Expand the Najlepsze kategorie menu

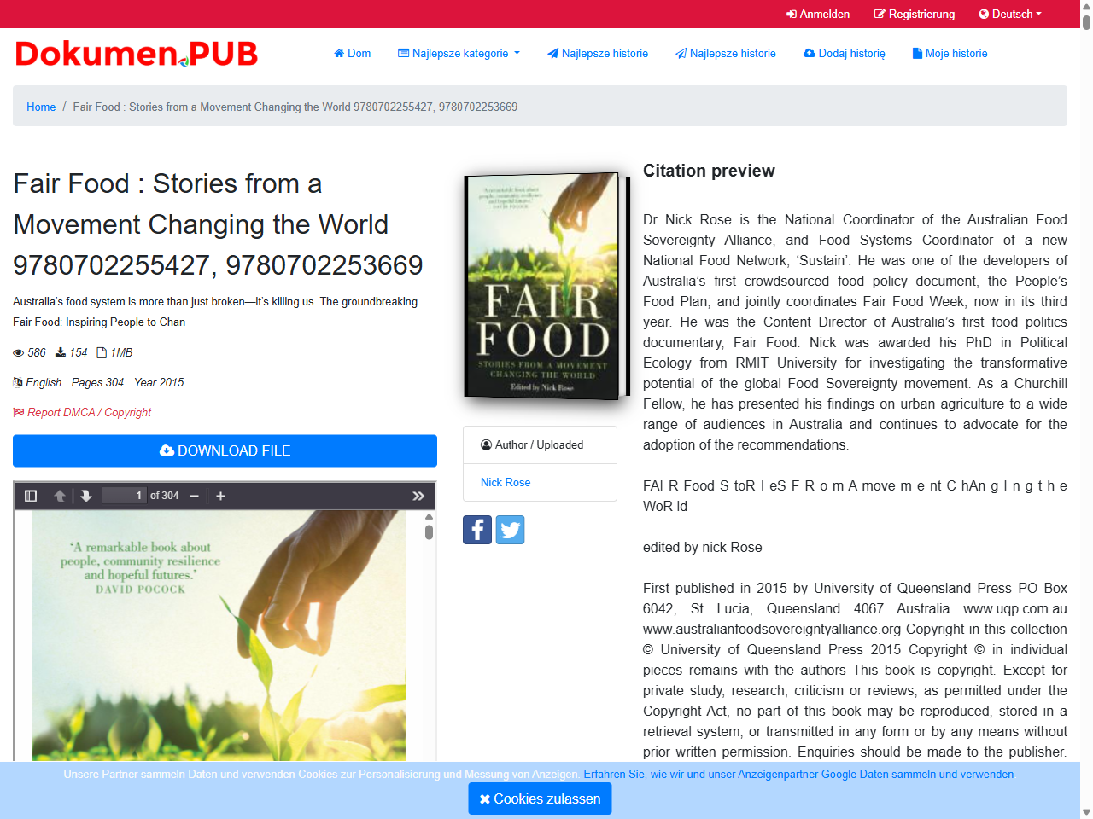[x=459, y=53]
